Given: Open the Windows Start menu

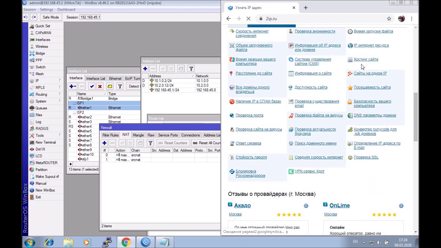Looking at the screenshot, I should pos(30,242).
